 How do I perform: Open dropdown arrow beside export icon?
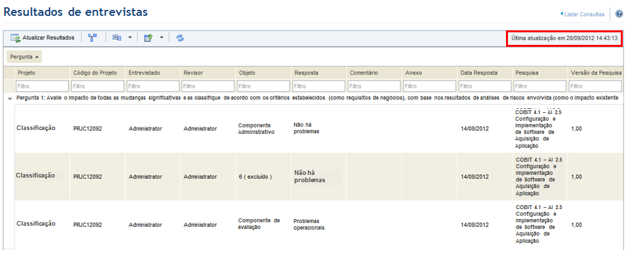(x=161, y=38)
